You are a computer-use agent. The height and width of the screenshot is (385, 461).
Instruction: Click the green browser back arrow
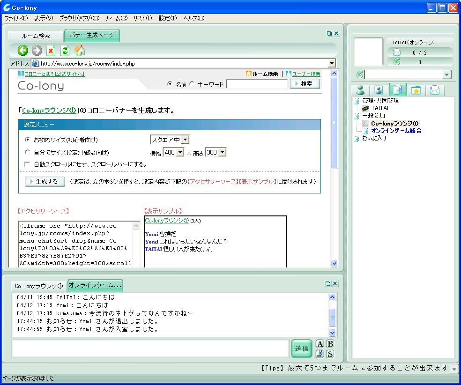[23, 51]
